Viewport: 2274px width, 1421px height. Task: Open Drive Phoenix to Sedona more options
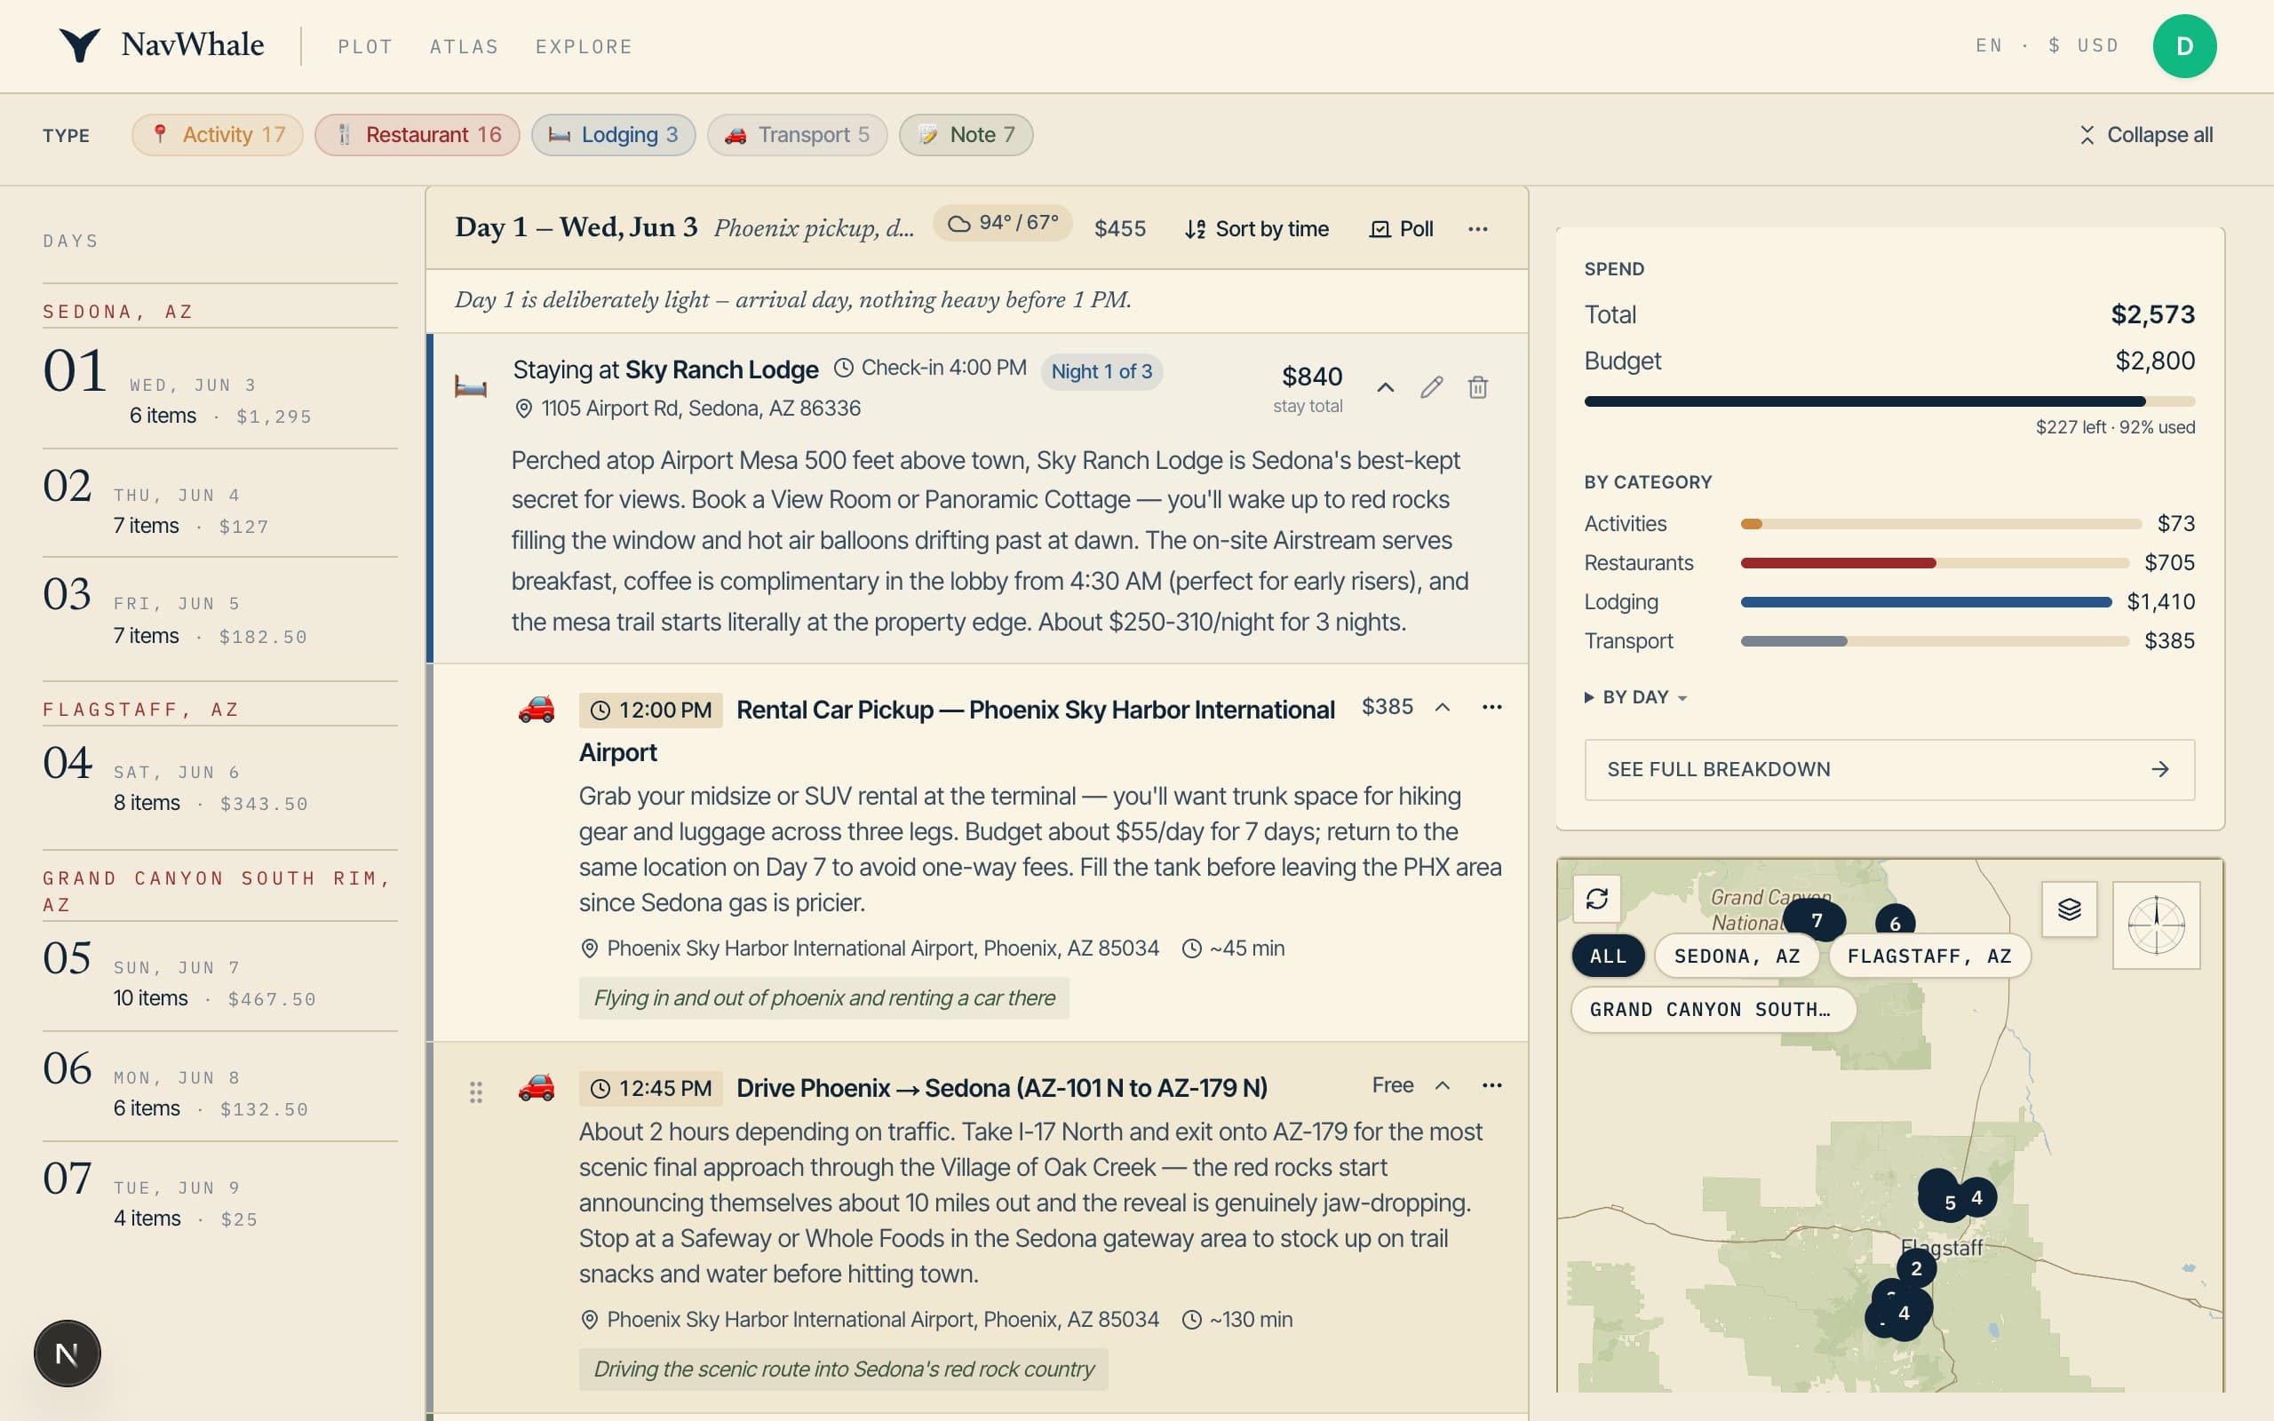tap(1491, 1085)
